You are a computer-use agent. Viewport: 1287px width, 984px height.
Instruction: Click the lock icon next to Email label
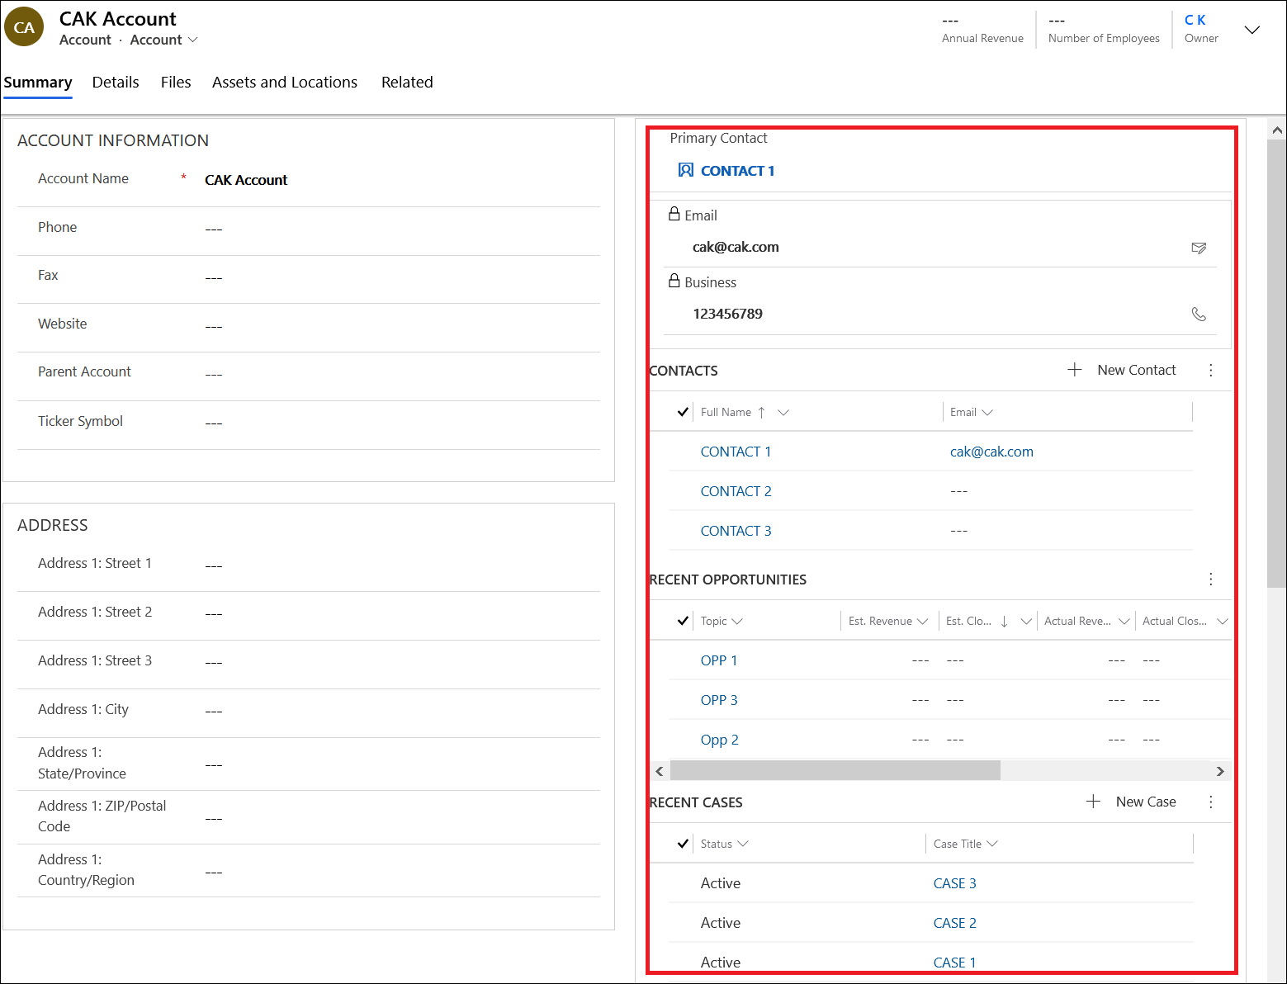click(x=674, y=214)
